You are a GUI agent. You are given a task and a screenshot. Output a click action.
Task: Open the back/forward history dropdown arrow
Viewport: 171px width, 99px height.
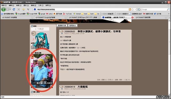[10, 9]
